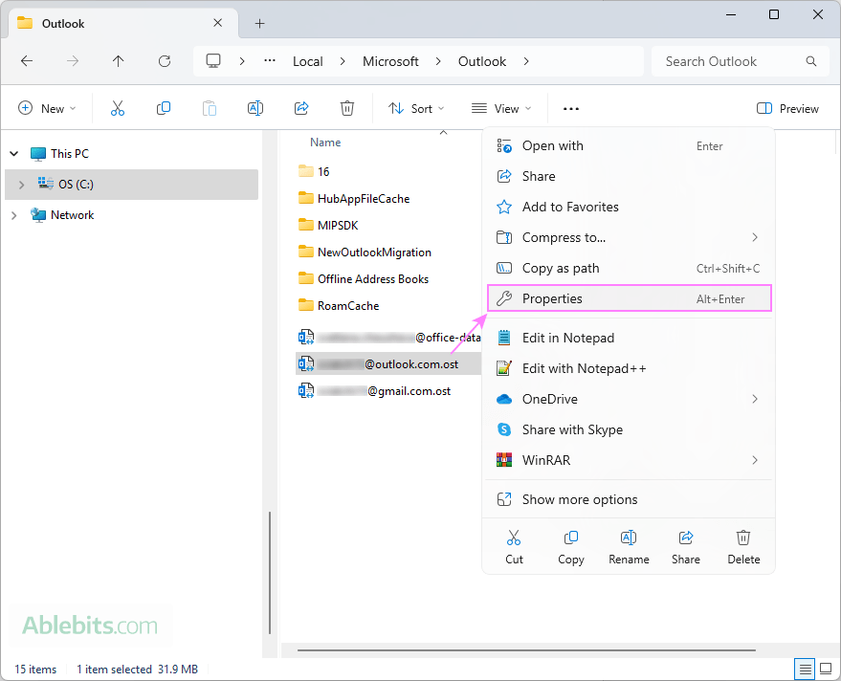Expand the WinRAR submenu arrow

[755, 460]
